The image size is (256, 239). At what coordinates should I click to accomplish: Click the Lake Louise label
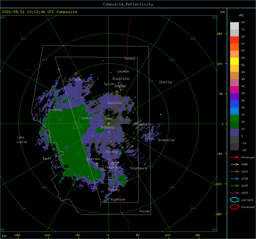click(x=22, y=140)
